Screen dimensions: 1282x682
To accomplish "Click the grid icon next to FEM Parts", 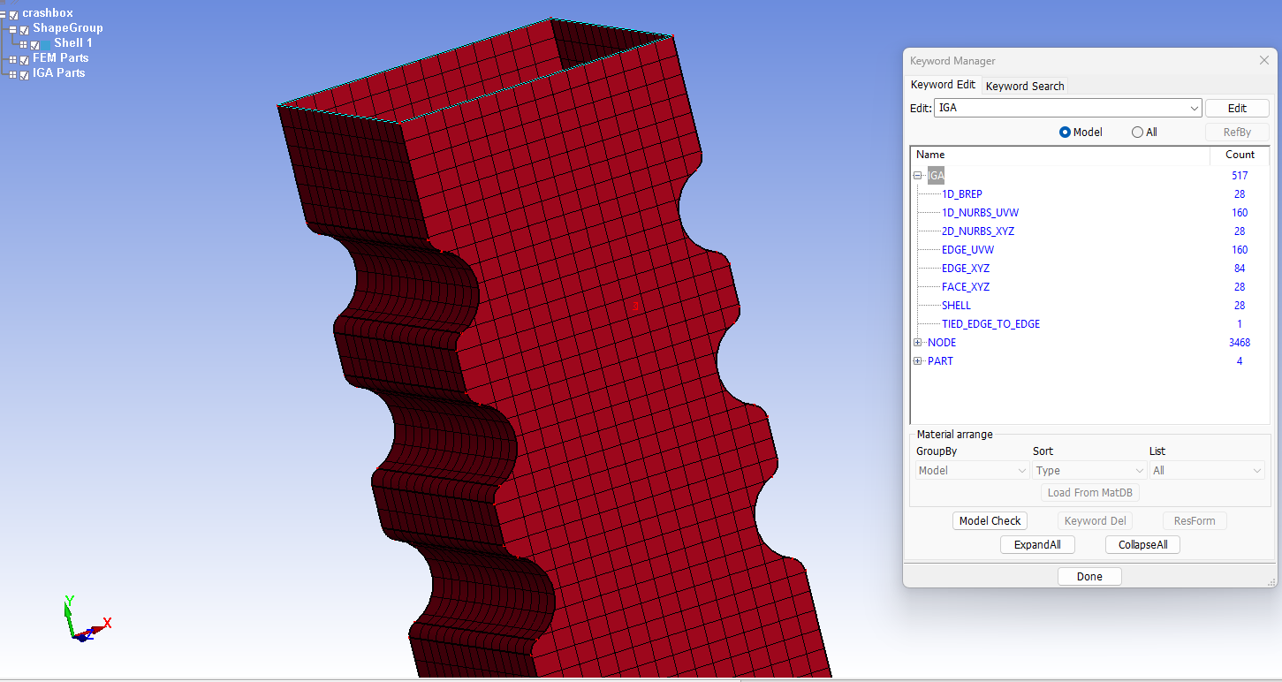I will 12,58.
